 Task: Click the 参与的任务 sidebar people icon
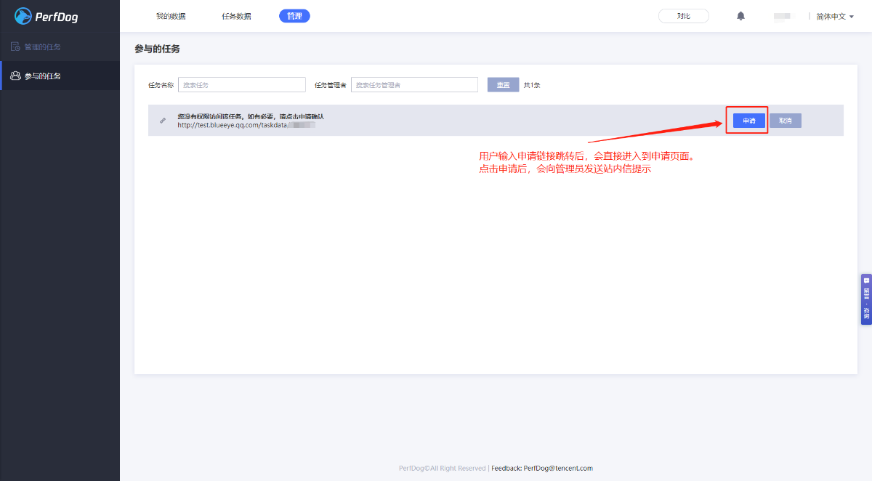pyautogui.click(x=15, y=76)
